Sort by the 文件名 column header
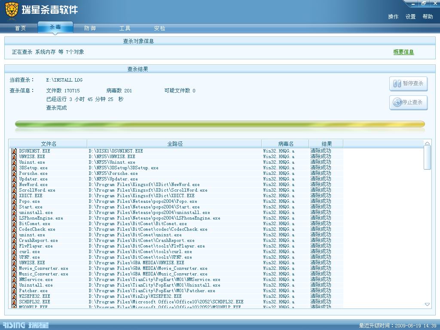Screen dimensions: 440x330 point(48,144)
